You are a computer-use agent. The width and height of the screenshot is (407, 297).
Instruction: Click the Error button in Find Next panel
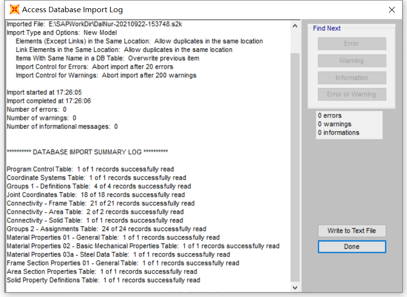coord(351,43)
